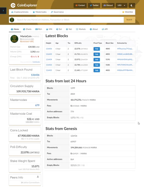Screen dimensions: 144x187
Task: Open extractor address MRt8CvmLBAELBB
Action: (125, 54)
